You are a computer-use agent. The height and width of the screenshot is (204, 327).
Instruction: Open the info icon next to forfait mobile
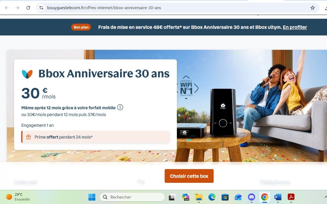(x=120, y=107)
